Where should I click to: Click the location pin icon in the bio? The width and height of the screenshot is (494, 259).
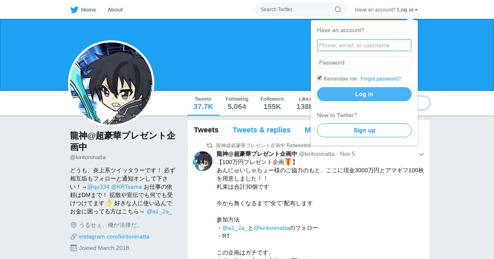pos(74,225)
